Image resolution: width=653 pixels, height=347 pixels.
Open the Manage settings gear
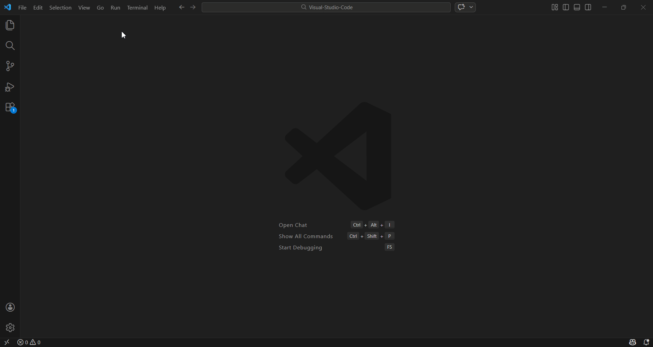click(x=10, y=328)
